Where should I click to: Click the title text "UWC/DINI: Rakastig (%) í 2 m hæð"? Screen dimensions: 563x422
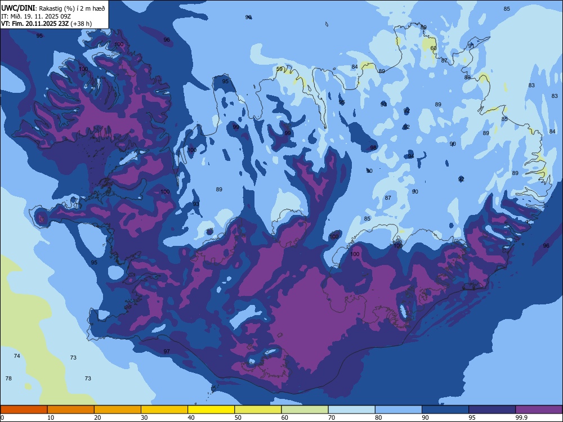(x=53, y=8)
